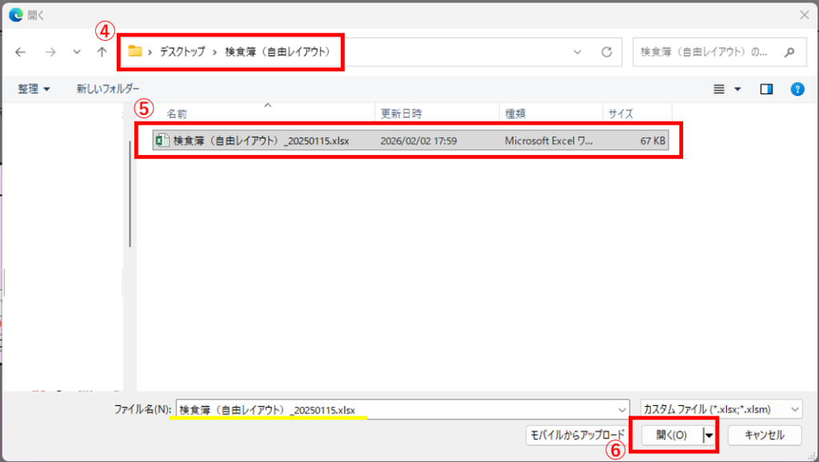819x462 pixels.
Task: Go up one folder level
Action: tap(102, 52)
